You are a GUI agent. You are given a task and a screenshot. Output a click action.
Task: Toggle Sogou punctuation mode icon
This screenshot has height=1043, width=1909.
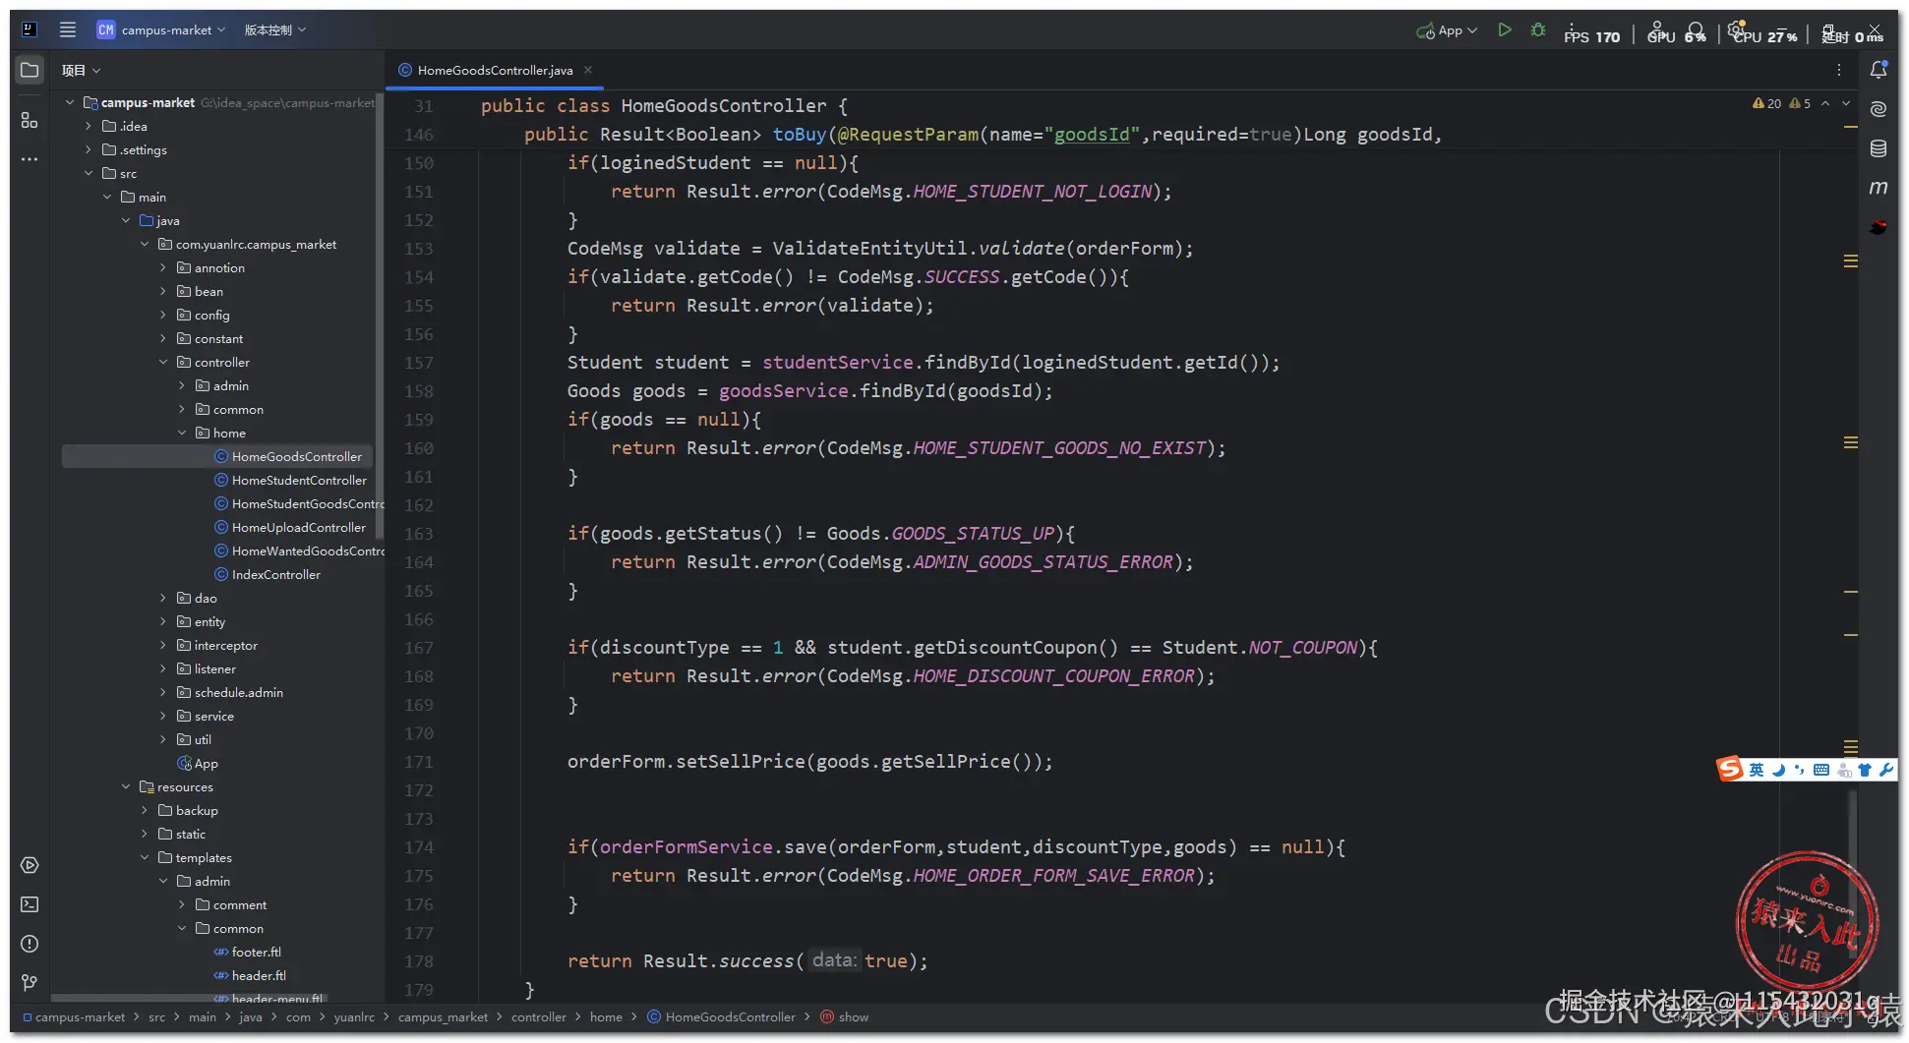coord(1799,770)
